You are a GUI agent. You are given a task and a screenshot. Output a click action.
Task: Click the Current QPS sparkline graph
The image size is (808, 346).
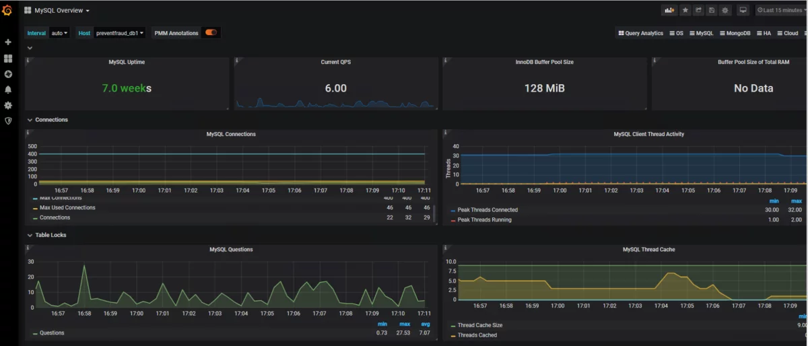pos(335,103)
